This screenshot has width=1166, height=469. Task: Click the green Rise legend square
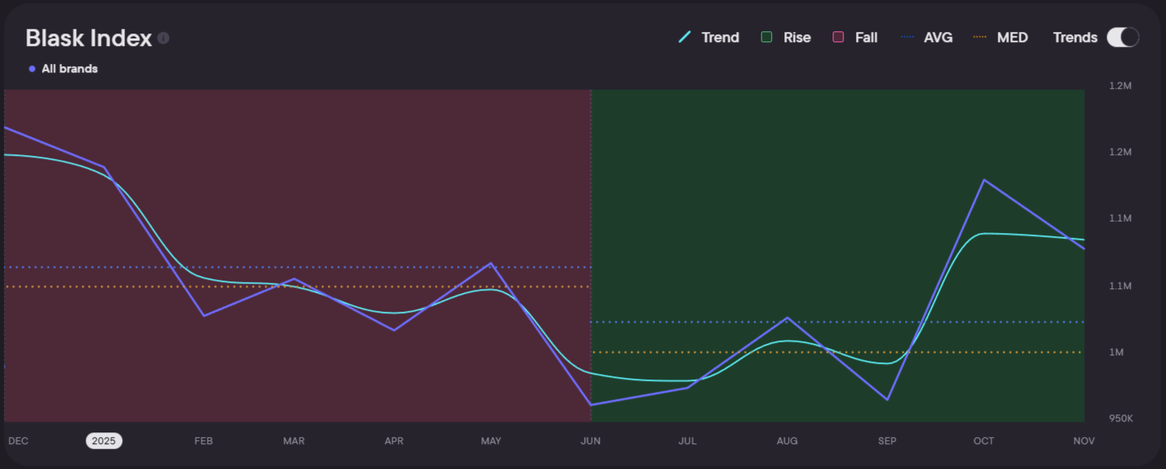(x=767, y=37)
